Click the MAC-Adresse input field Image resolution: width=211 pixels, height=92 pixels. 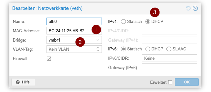click(x=74, y=31)
